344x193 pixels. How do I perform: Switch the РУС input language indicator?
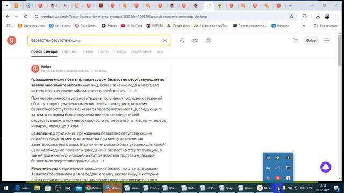coord(310,188)
